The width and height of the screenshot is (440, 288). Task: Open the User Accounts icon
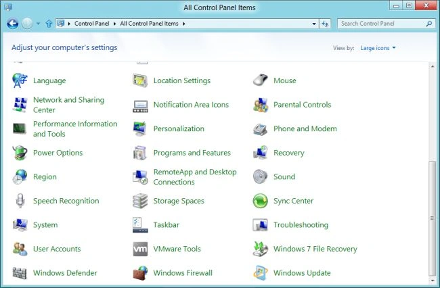(x=20, y=249)
